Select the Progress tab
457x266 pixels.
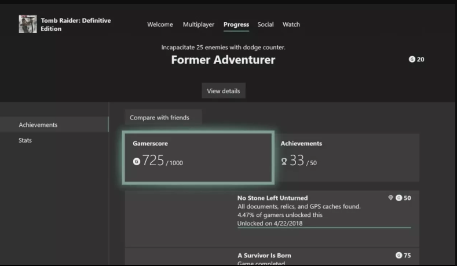point(236,25)
